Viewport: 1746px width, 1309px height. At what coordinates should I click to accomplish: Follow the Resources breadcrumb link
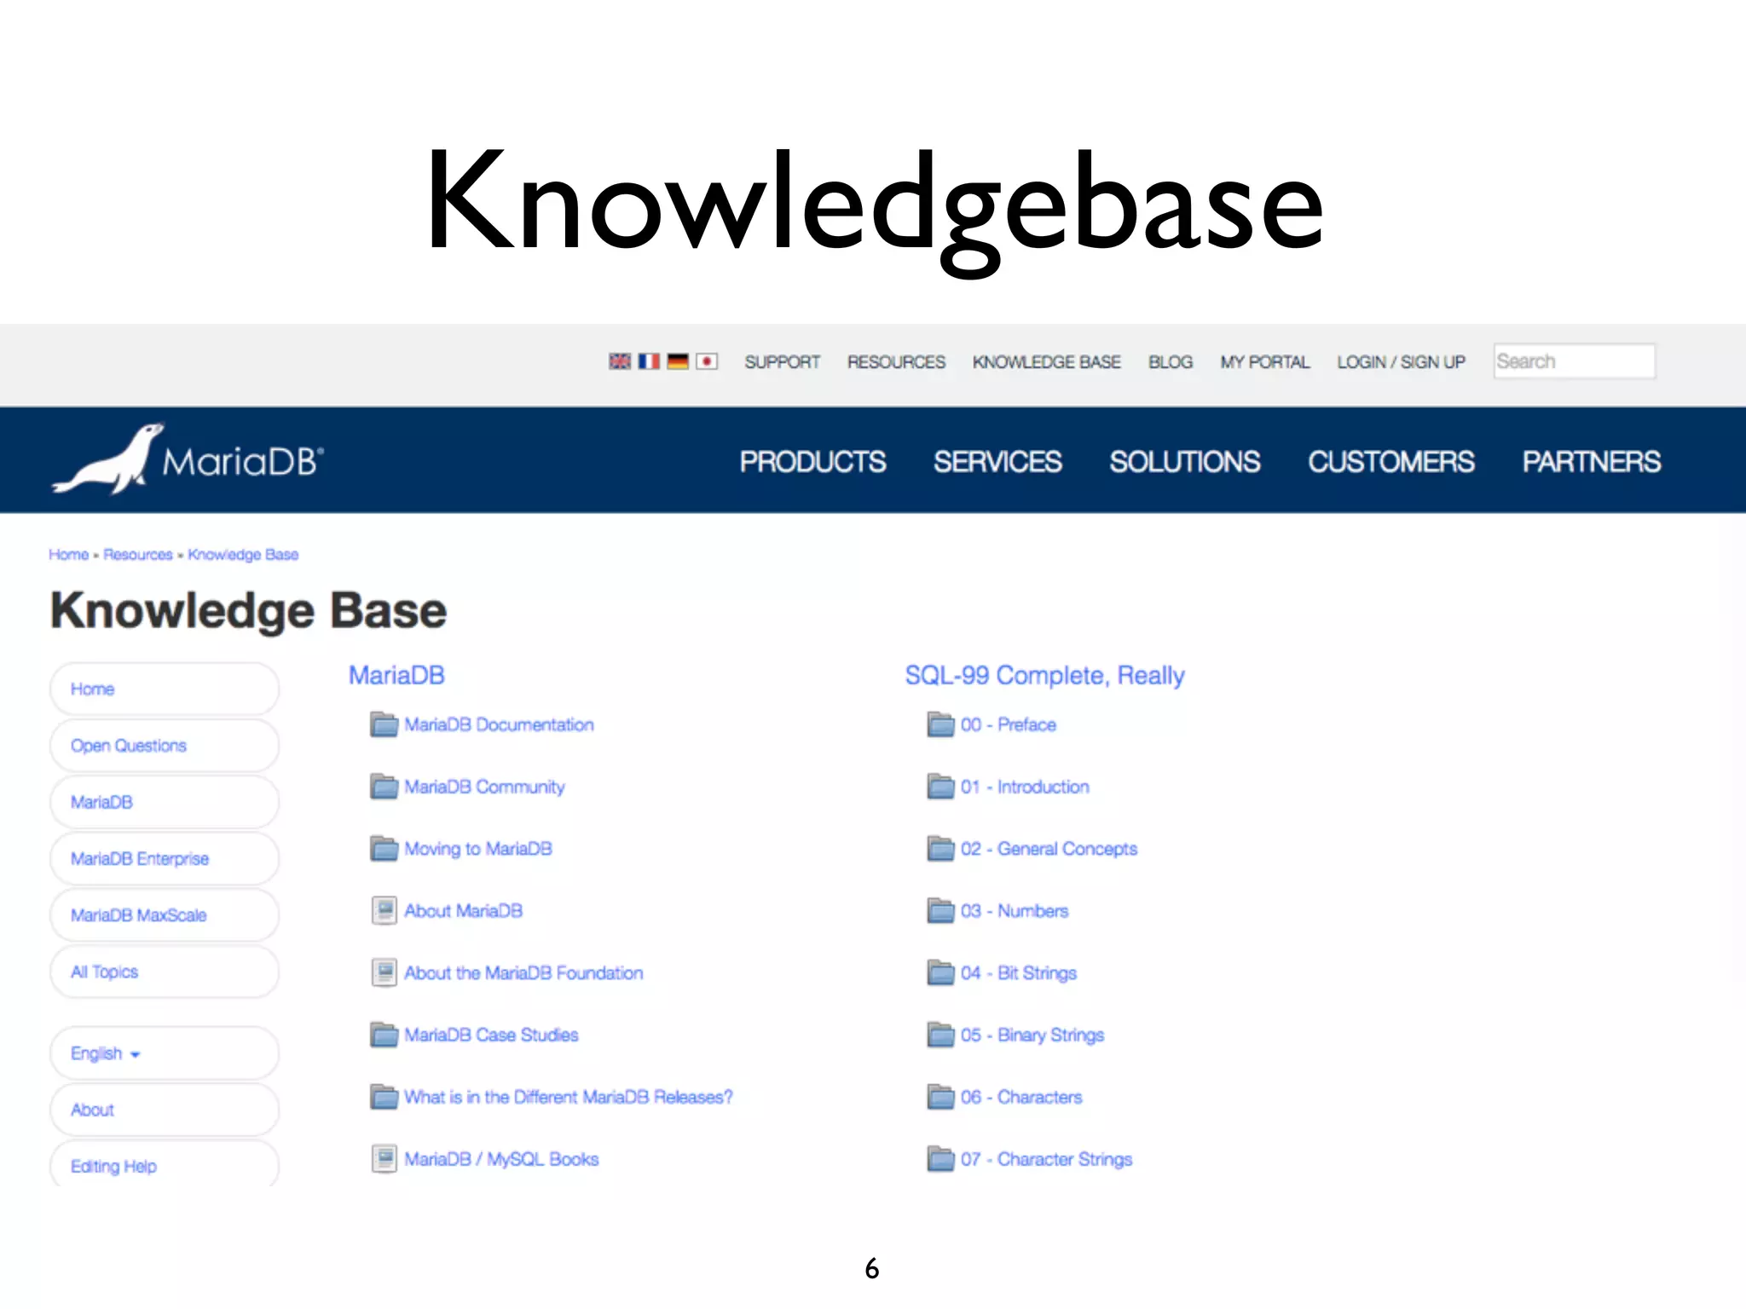coord(138,555)
